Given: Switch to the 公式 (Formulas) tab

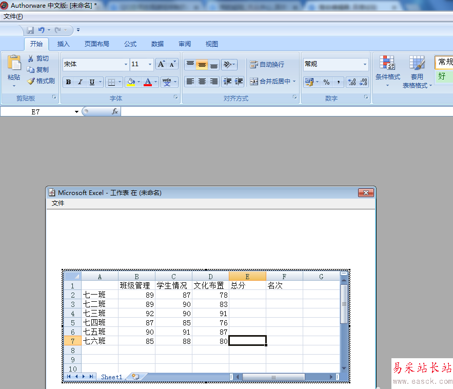Looking at the screenshot, I should [x=130, y=44].
